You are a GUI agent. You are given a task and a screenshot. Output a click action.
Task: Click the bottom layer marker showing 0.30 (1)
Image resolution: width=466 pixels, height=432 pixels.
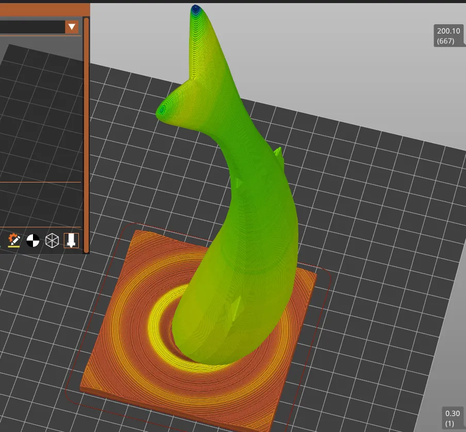tap(452, 418)
